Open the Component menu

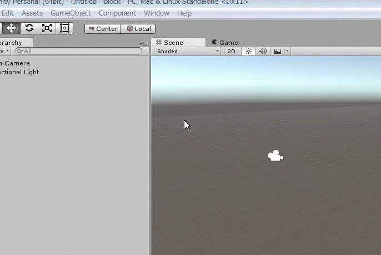[x=117, y=13]
